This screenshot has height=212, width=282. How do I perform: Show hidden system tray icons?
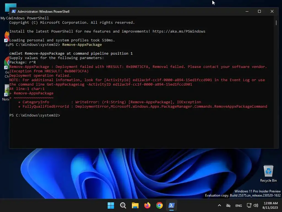pos(219,205)
